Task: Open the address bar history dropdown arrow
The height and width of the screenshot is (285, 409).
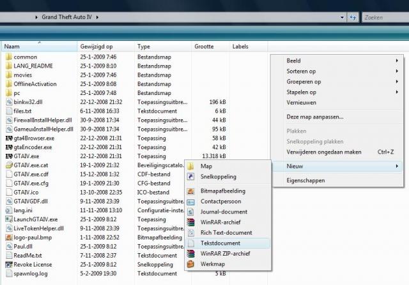Action: click(x=342, y=17)
